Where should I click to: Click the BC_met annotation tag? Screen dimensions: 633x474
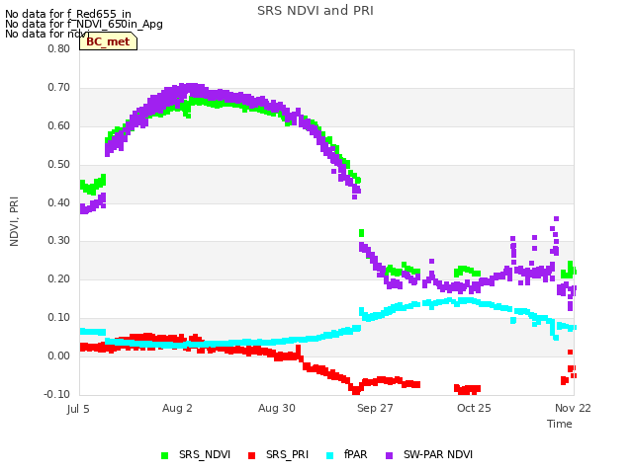pos(108,41)
